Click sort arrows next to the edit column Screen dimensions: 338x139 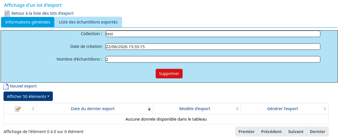pyautogui.click(x=33, y=109)
